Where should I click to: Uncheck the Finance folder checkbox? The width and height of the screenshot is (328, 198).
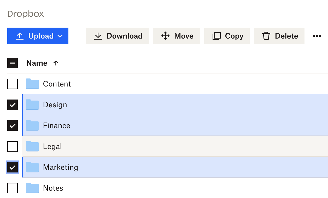click(13, 126)
